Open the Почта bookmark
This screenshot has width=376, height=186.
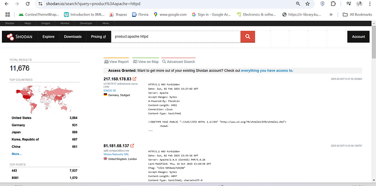140,15
